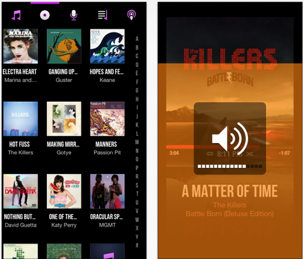Image resolution: width=303 pixels, height=259 pixels.
Task: Open Katy Perry's One of the Boys album
Action: tap(64, 191)
